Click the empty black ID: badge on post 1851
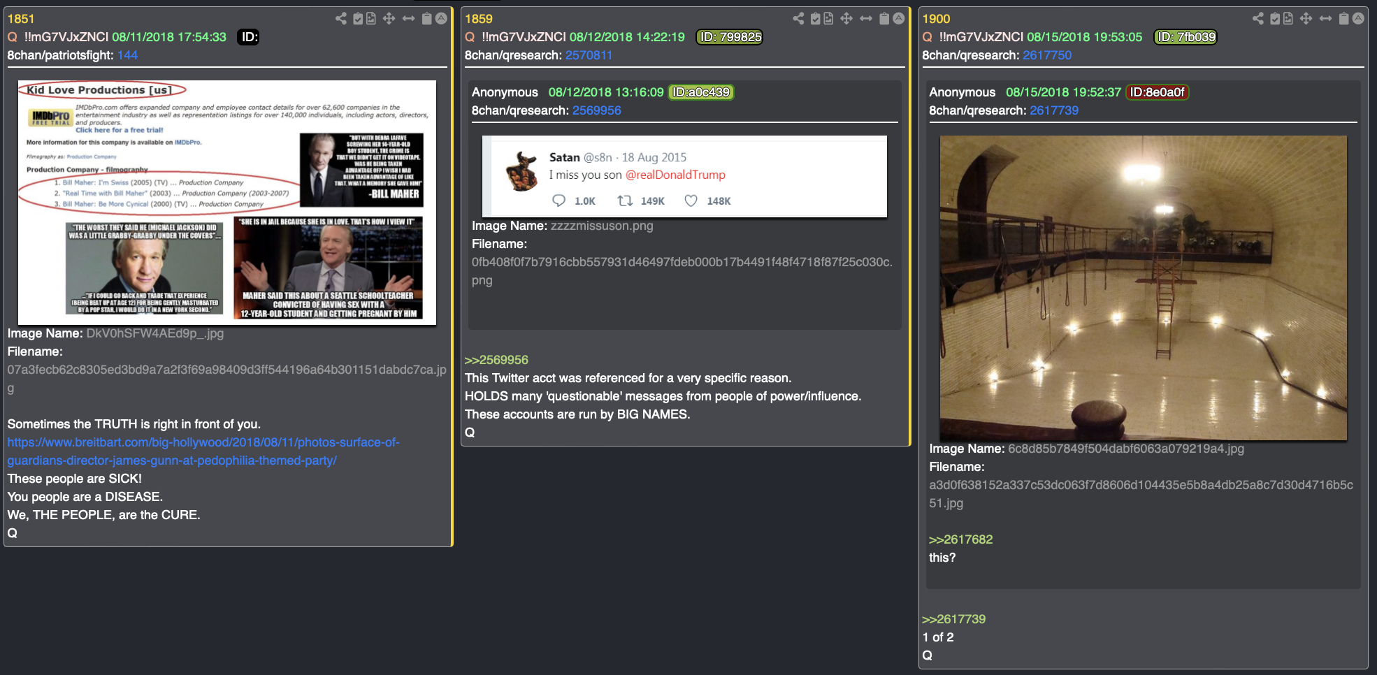This screenshot has width=1377, height=675. 250,37
